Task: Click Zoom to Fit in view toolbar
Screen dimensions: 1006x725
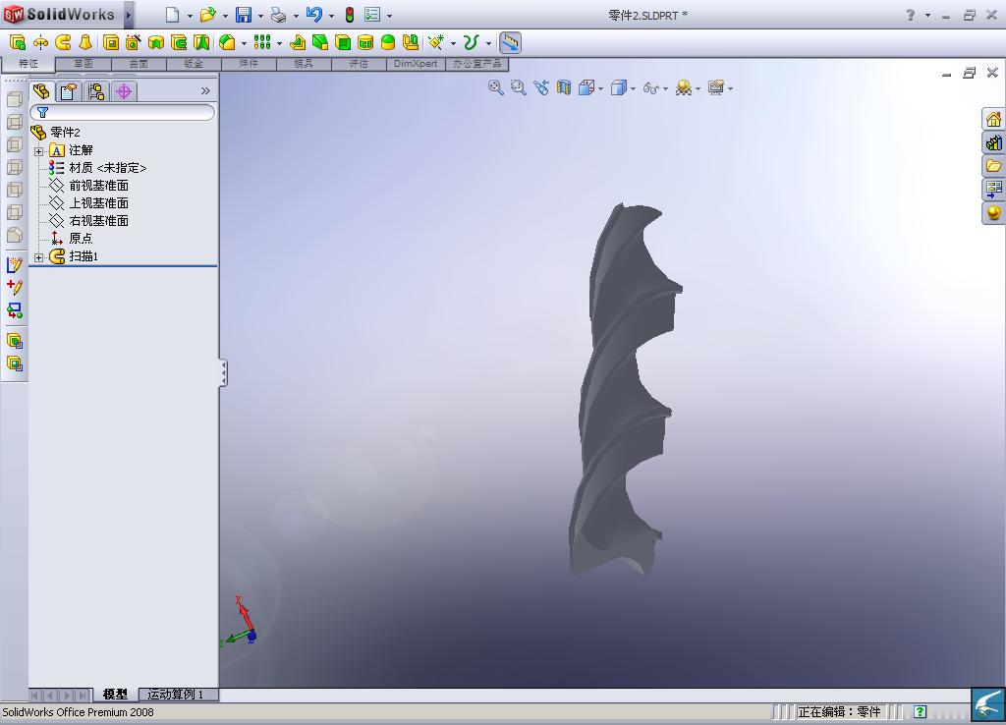Action: coord(495,87)
